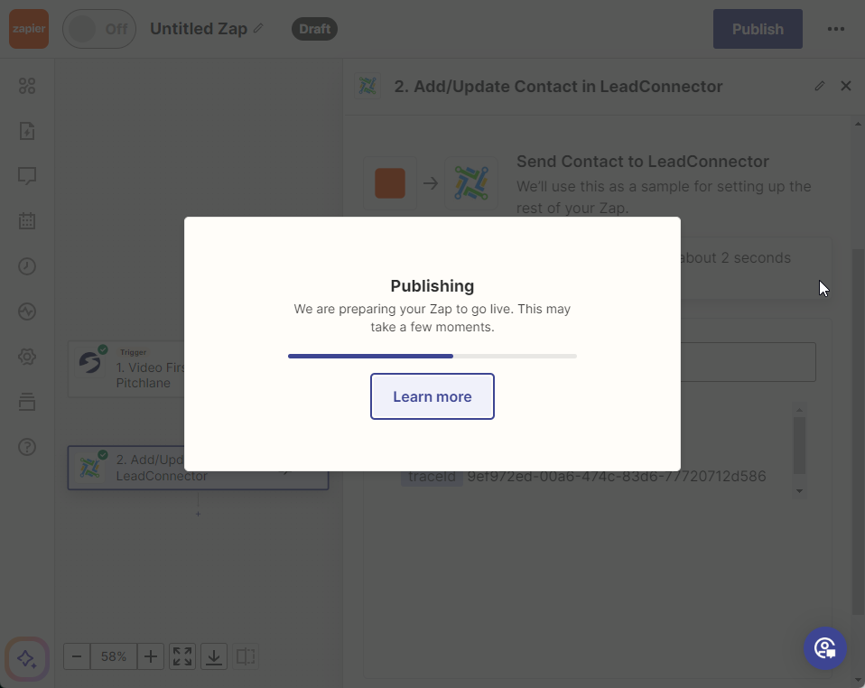Open the AI sparkle assistant button
865x688 pixels.
point(27,659)
